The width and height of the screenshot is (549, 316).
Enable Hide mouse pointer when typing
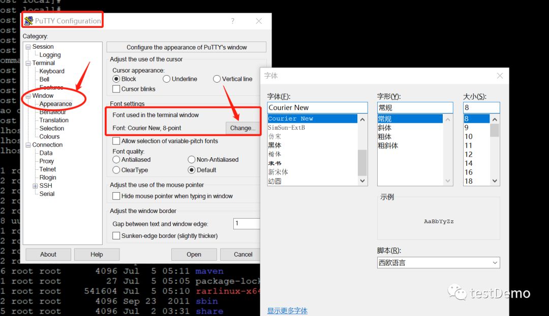click(116, 196)
